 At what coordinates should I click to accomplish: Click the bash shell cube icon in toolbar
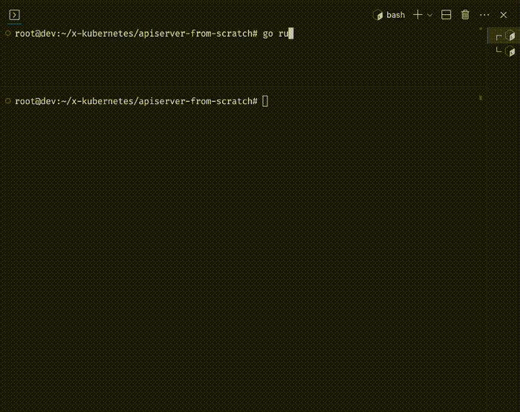tap(377, 15)
